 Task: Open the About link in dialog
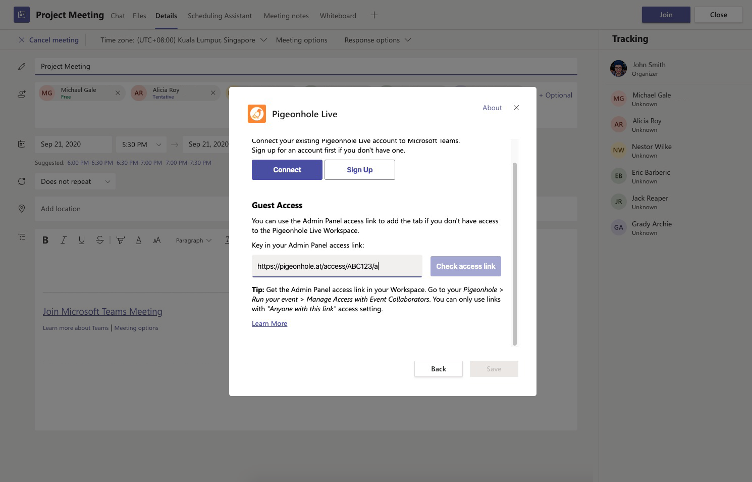tap(492, 108)
